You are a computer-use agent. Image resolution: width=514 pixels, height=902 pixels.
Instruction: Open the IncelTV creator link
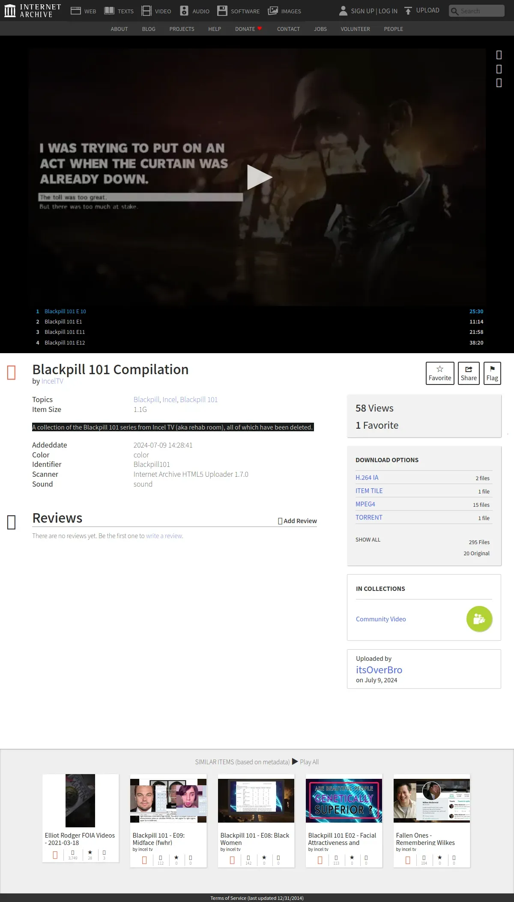[x=52, y=381]
